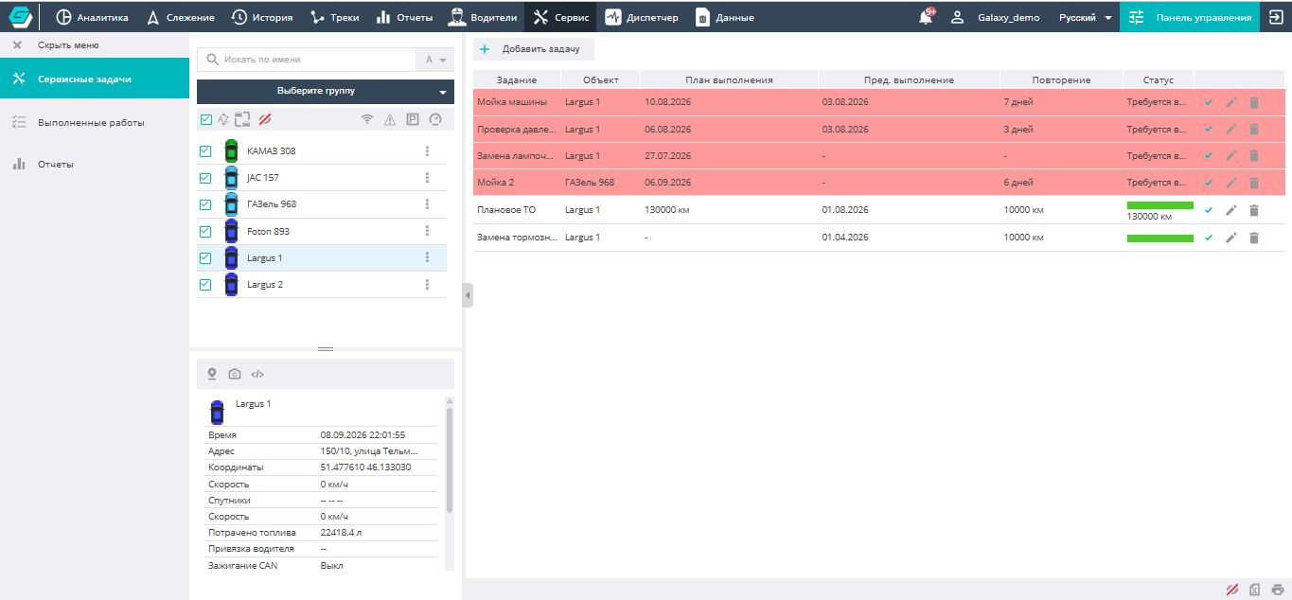Uncheck the КАМАЗ 308 checkbox
1292x600 pixels.
coord(205,151)
